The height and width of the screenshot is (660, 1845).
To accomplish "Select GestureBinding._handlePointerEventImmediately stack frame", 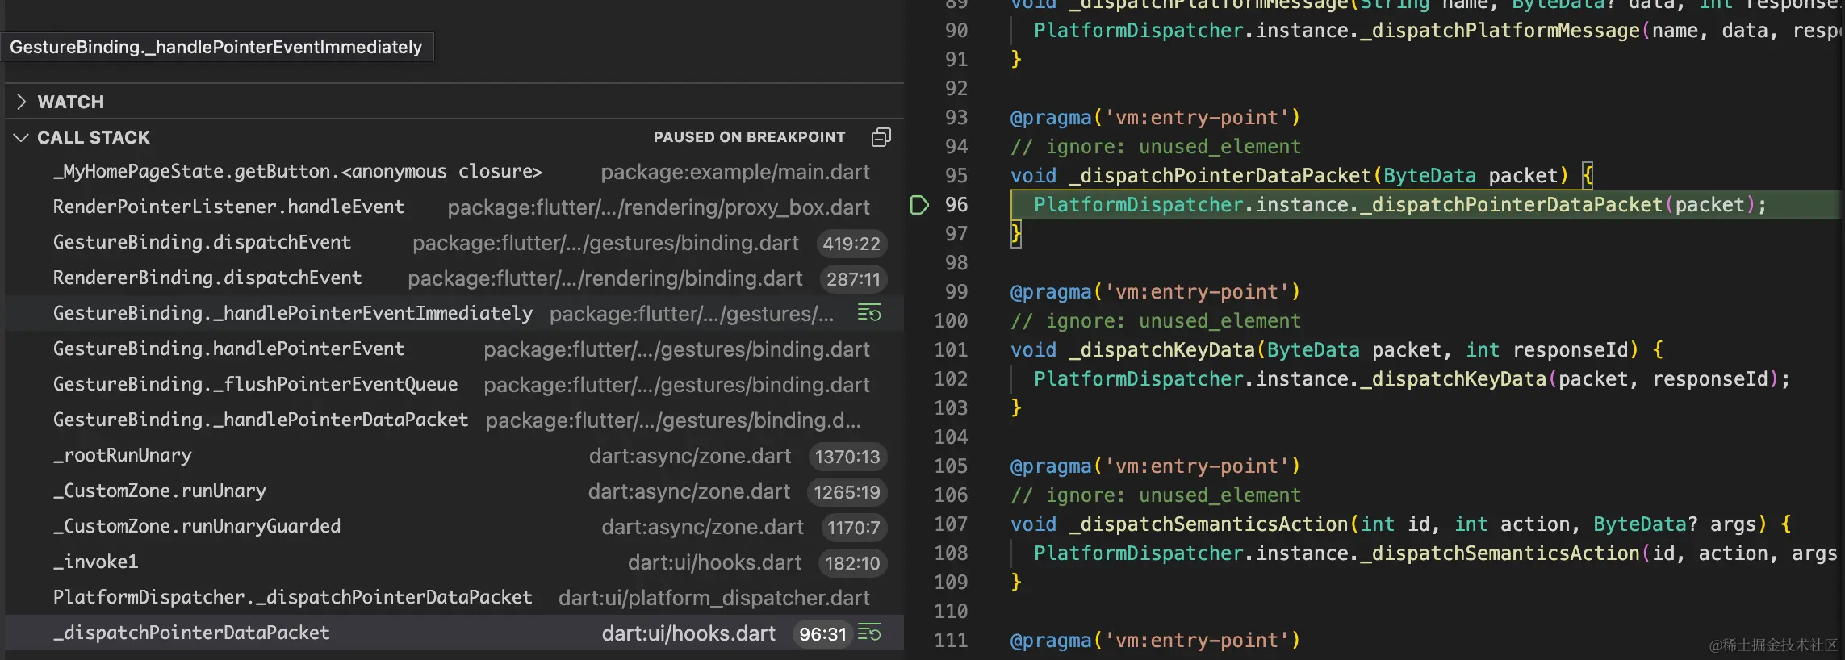I will (x=454, y=314).
